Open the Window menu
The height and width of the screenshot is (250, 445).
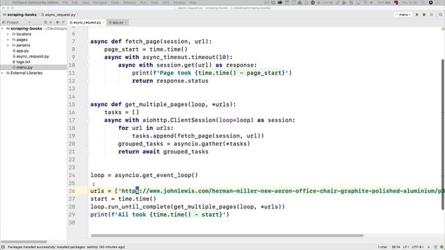(179, 3)
